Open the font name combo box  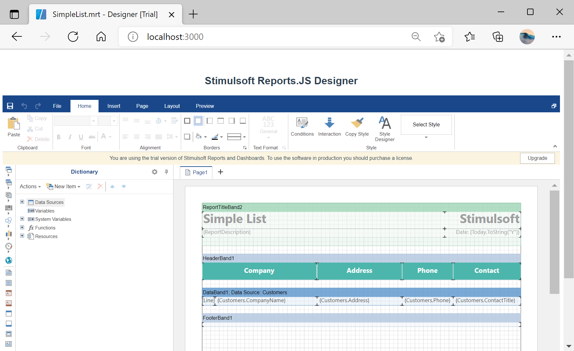[x=75, y=121]
